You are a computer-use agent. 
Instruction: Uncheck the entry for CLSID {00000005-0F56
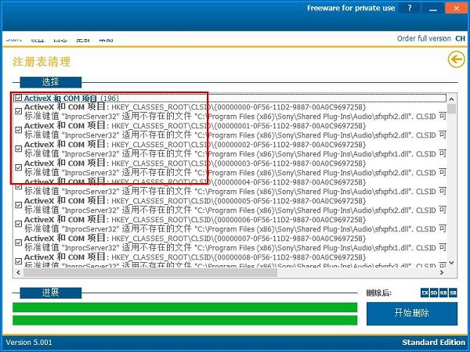click(19, 205)
